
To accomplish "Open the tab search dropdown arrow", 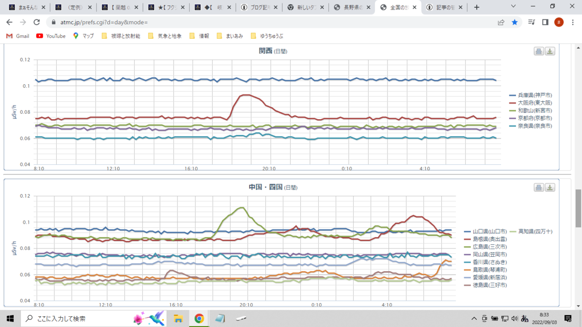I will point(514,7).
